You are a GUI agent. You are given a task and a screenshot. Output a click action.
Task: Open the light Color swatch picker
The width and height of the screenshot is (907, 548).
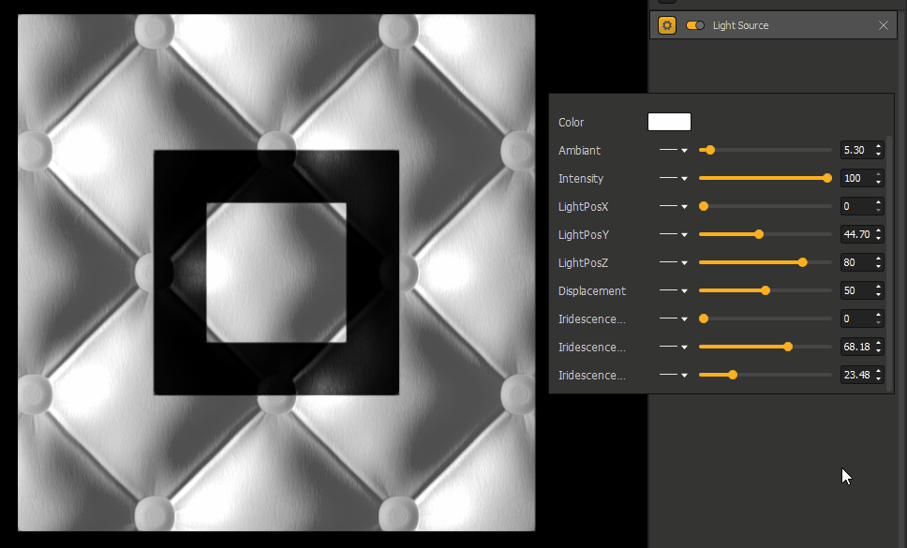[669, 122]
